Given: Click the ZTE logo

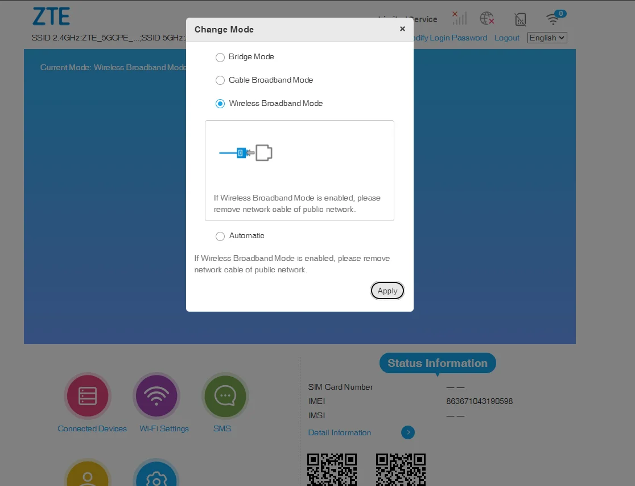Looking at the screenshot, I should [x=51, y=17].
